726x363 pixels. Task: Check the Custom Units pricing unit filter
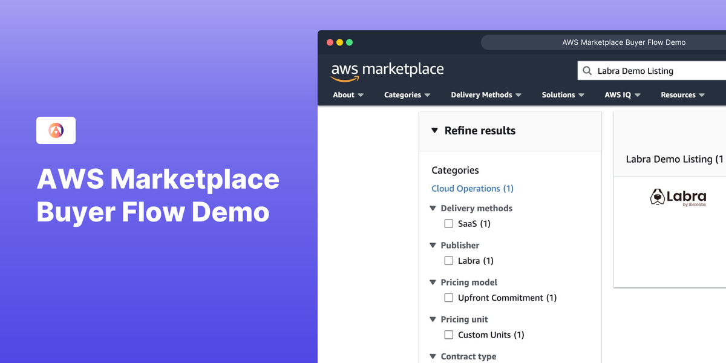coord(448,334)
